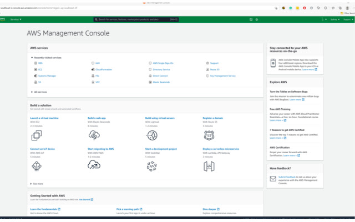The width and height of the screenshot is (355, 222).
Task: Click the Lightsail compass icon
Action: 151,135
